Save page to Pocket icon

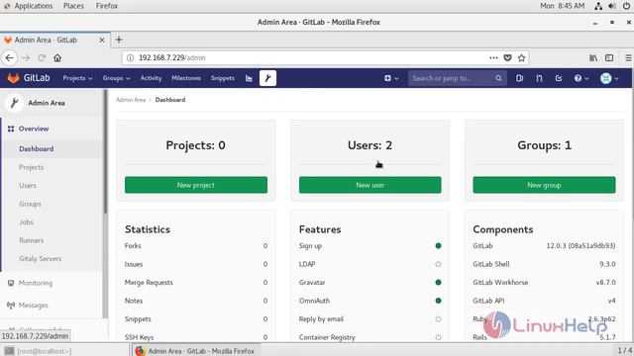click(x=507, y=57)
